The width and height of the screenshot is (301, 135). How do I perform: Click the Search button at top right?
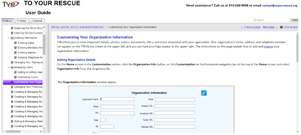[x=295, y=20]
